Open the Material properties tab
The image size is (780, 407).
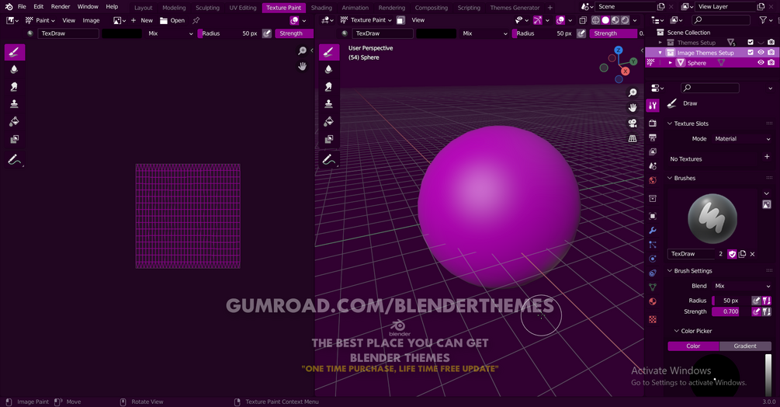pyautogui.click(x=653, y=301)
